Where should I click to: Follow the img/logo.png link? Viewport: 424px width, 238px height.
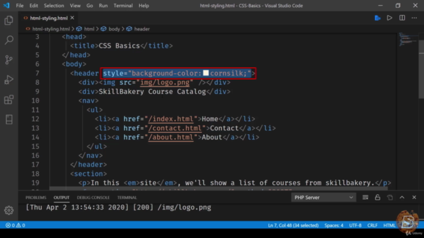(x=165, y=82)
